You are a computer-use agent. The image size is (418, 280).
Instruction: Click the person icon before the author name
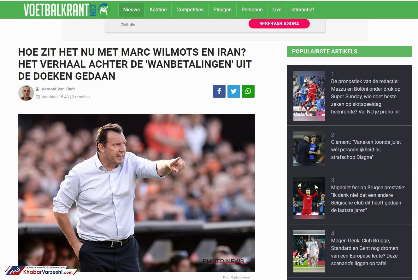pos(37,89)
